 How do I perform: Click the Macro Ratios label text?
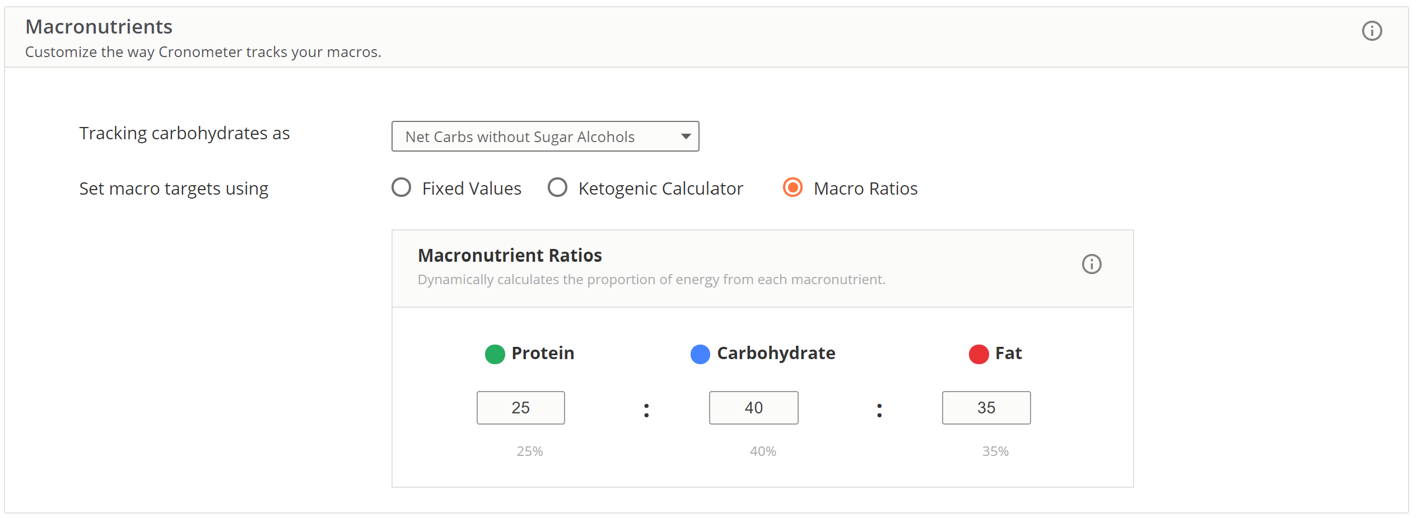click(865, 189)
